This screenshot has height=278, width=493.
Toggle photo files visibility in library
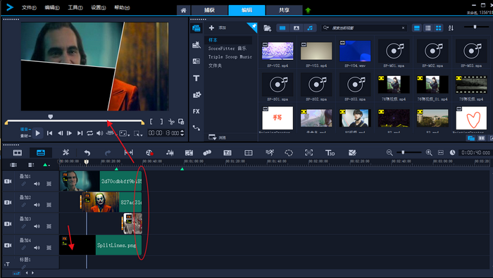(x=297, y=28)
